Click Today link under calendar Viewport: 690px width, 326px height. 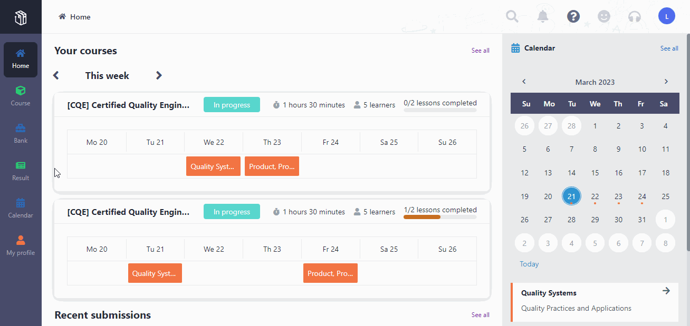tap(529, 264)
